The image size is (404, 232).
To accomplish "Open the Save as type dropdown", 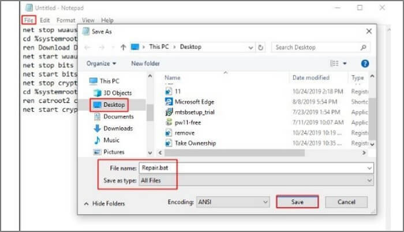I will (256, 181).
